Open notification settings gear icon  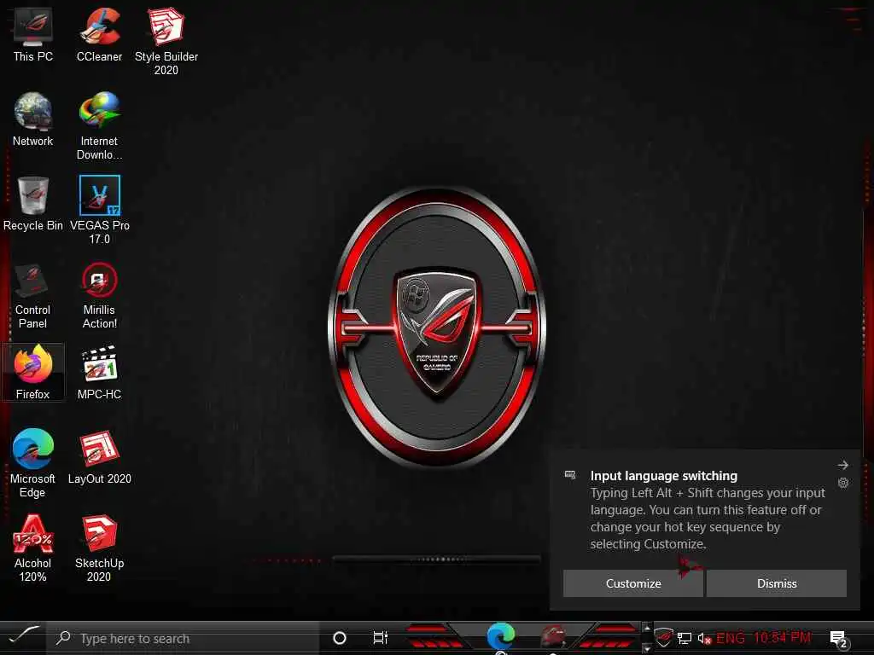[x=842, y=483]
